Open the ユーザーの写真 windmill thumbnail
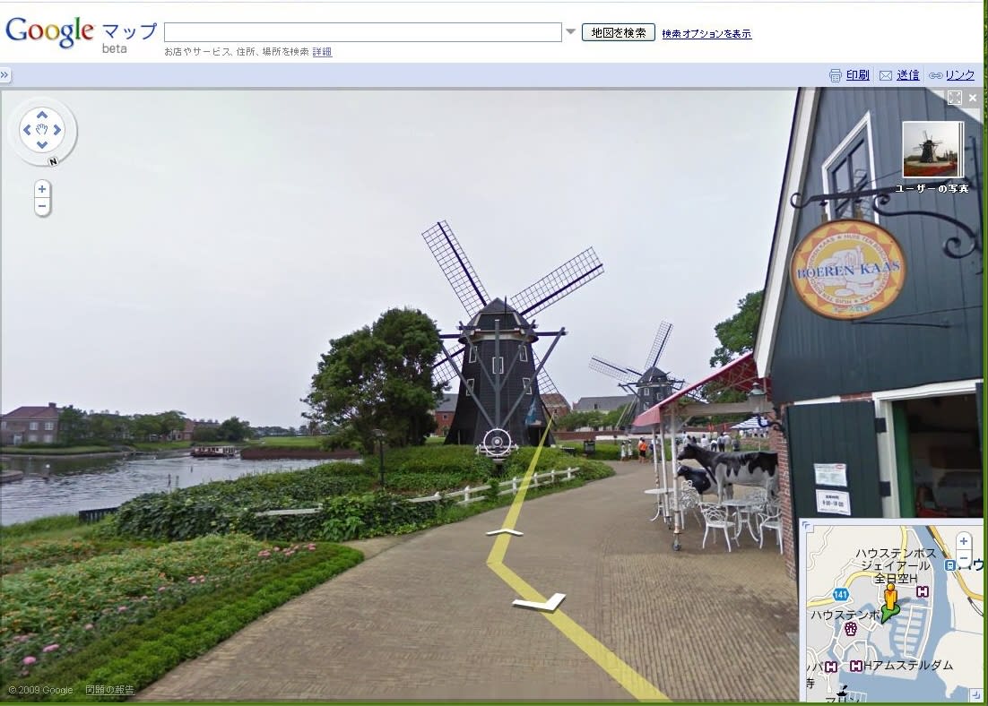Image resolution: width=988 pixels, height=706 pixels. 932,150
